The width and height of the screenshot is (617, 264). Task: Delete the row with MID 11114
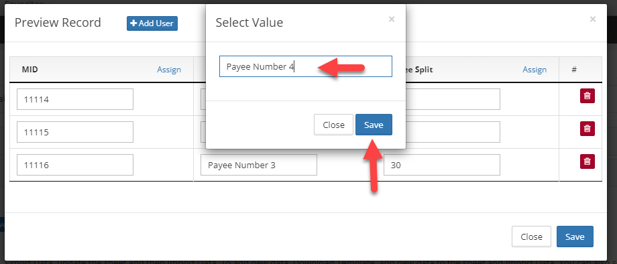click(x=587, y=96)
